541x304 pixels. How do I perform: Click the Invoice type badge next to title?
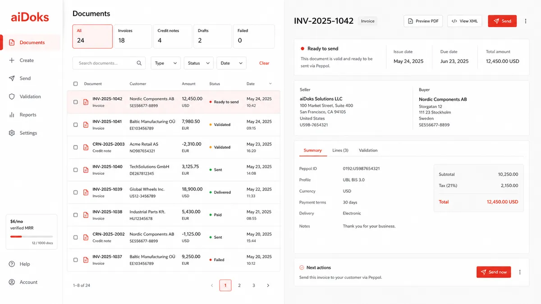(368, 21)
